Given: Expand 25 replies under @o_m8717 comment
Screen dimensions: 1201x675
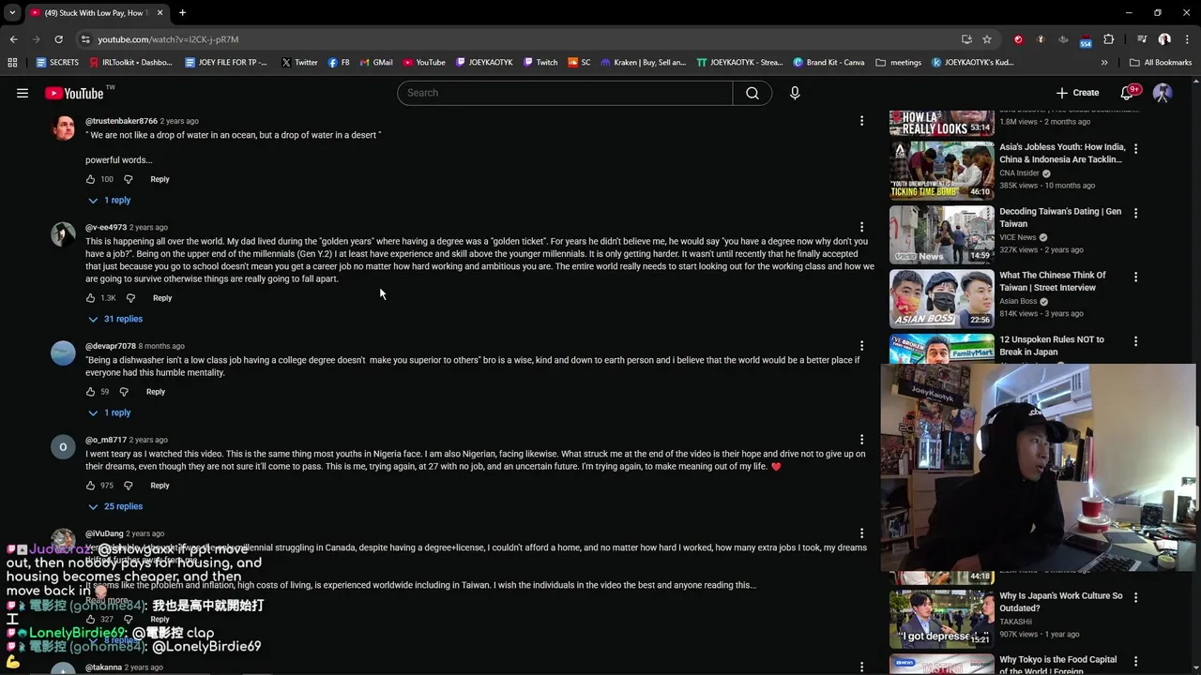Looking at the screenshot, I should (115, 506).
